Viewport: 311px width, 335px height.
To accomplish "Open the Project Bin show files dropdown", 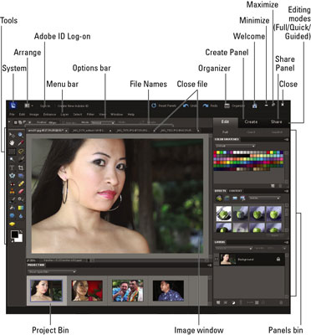I will point(52,271).
